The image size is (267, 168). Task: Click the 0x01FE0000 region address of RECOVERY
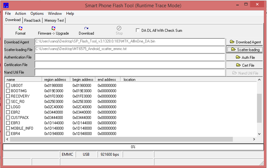pos(54,96)
